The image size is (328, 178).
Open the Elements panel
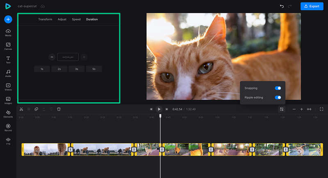point(8,114)
